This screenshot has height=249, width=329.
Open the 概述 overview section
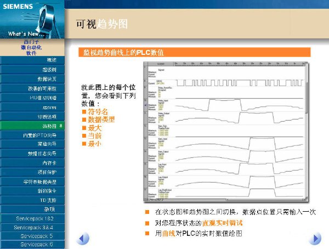coord(32,60)
